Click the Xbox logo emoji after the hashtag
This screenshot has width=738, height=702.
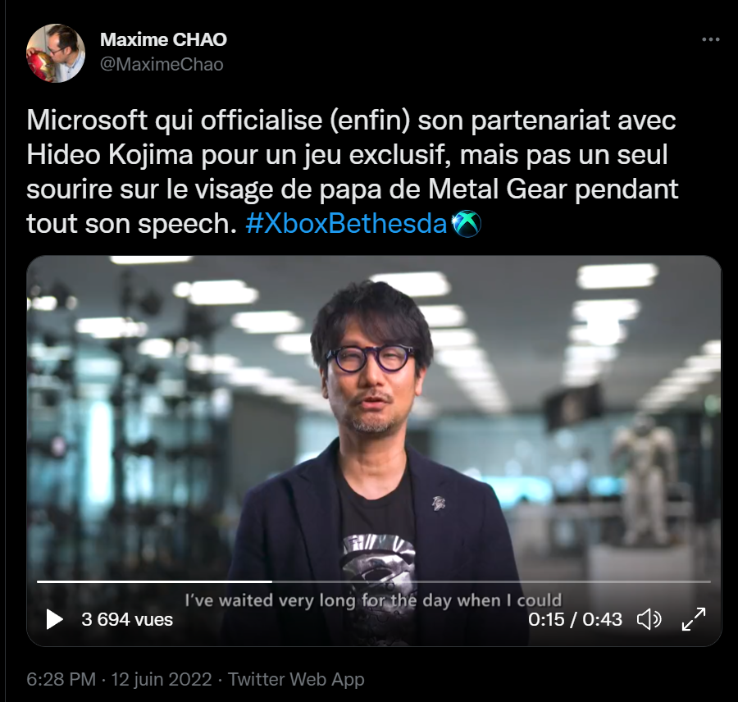click(466, 224)
